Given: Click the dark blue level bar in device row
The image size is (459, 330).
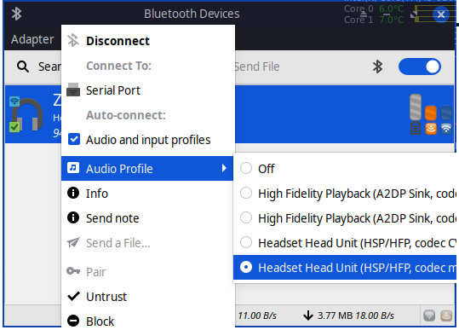Looking at the screenshot, I should (x=446, y=113).
